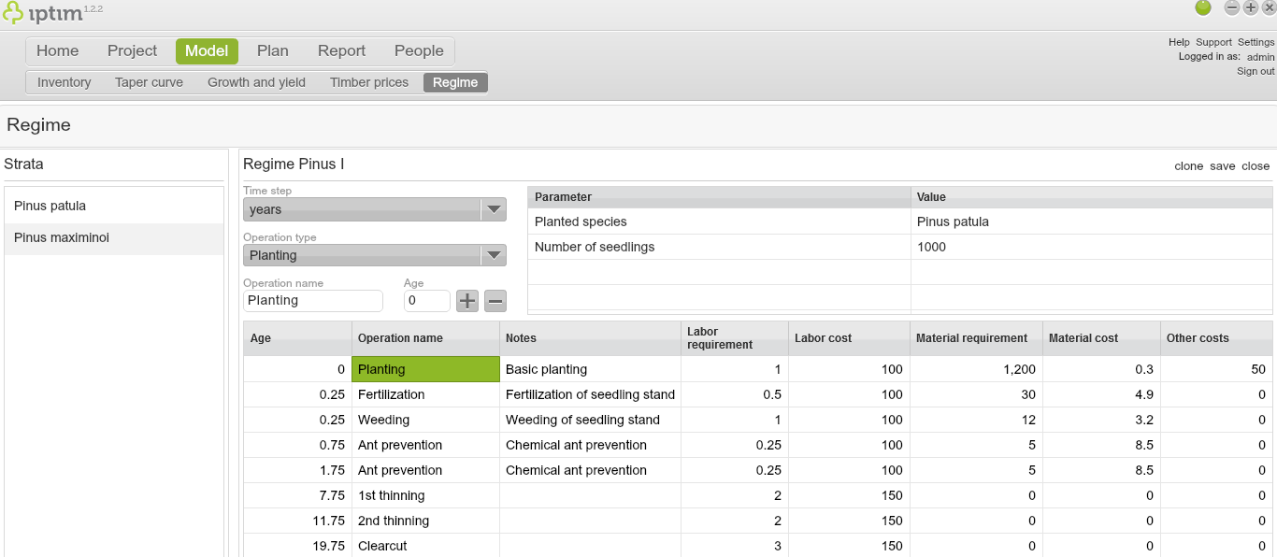Viewport: 1277px width, 557px height.
Task: Expand the Time step dropdown
Action: click(x=493, y=210)
